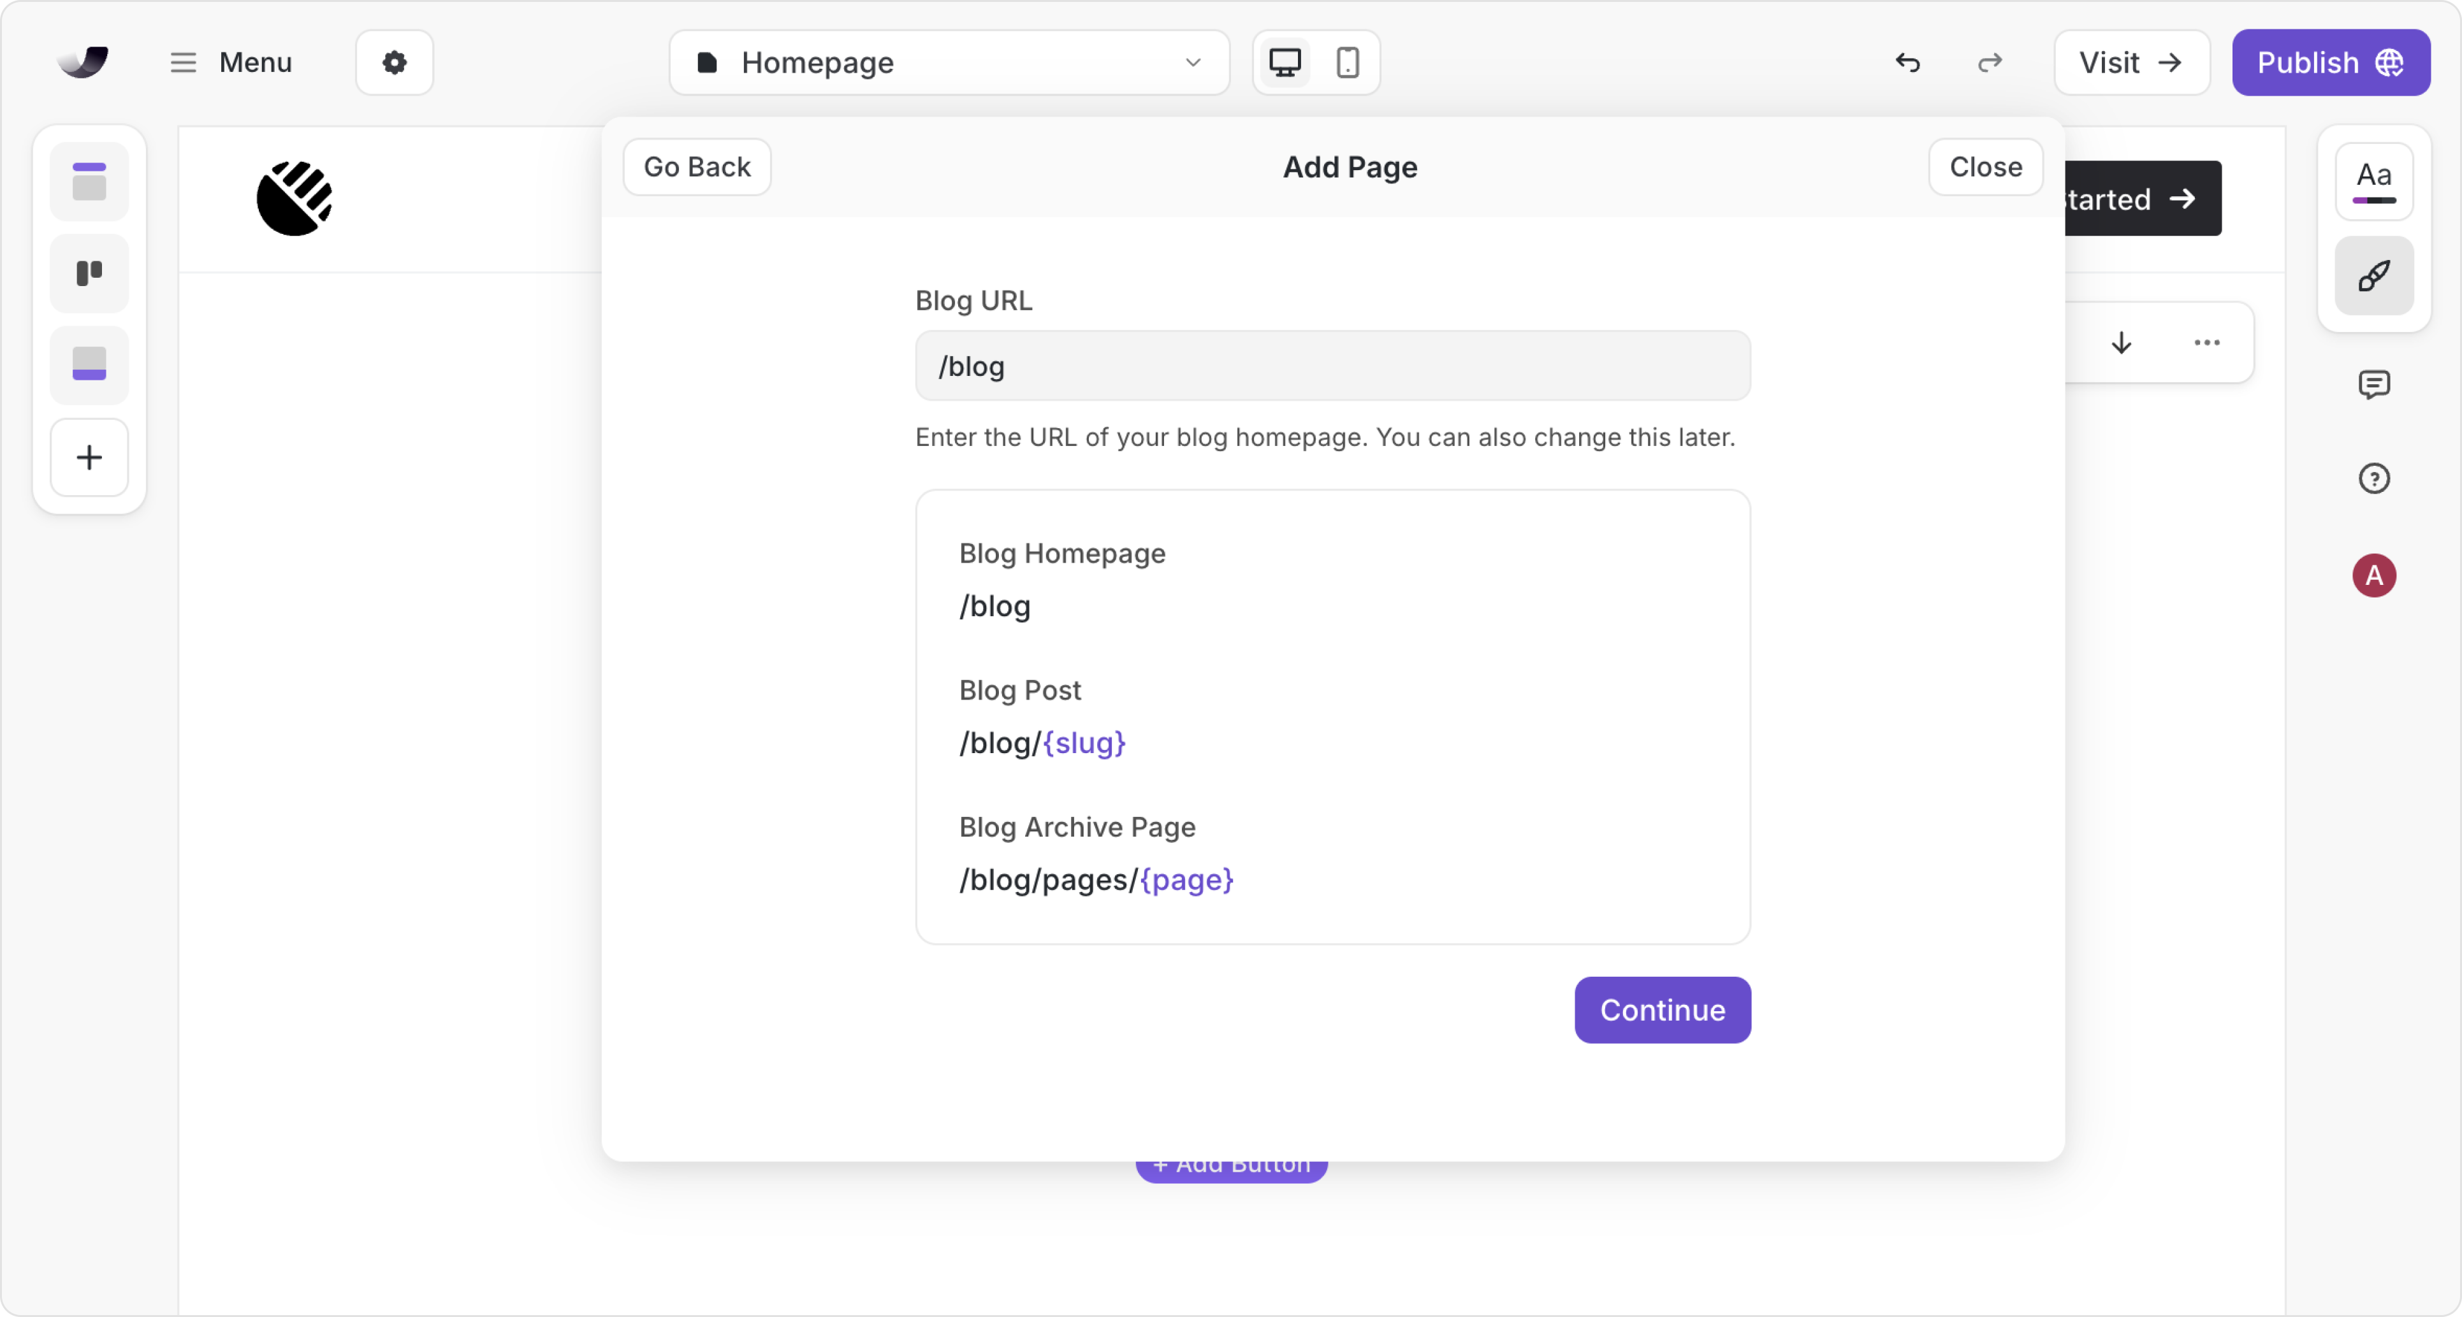Click the redo arrow icon
The height and width of the screenshot is (1317, 2462).
pyautogui.click(x=1989, y=63)
